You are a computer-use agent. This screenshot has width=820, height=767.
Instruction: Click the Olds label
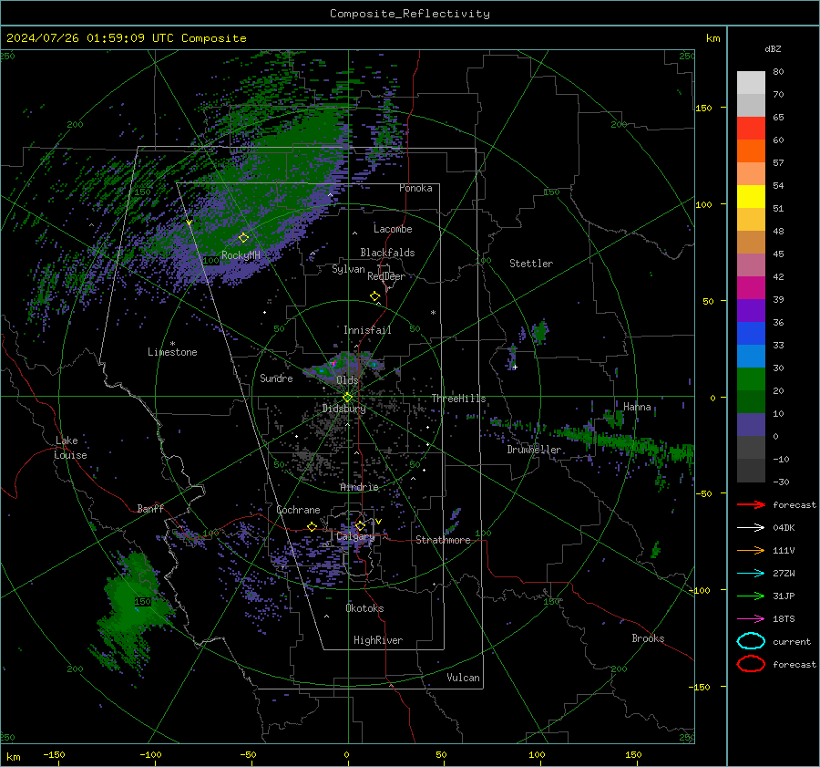click(347, 380)
